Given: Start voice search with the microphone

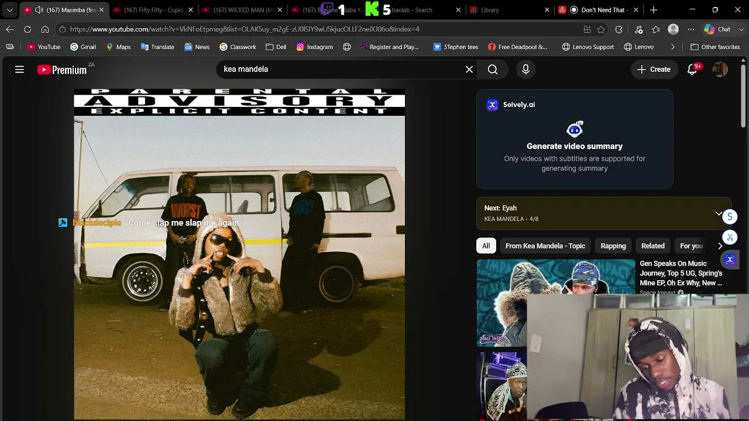Looking at the screenshot, I should 525,70.
